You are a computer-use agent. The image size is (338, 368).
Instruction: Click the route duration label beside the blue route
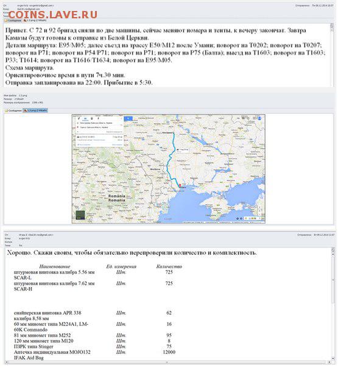[183, 150]
